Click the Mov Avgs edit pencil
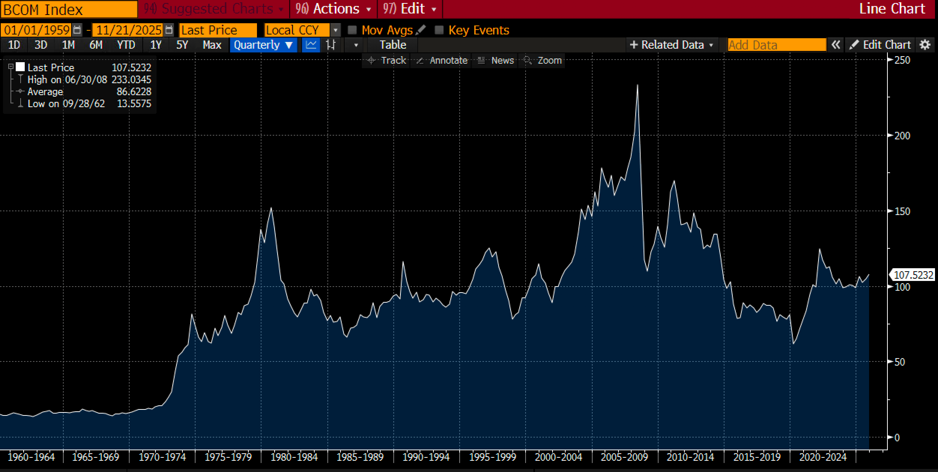This screenshot has width=938, height=472. coord(421,30)
